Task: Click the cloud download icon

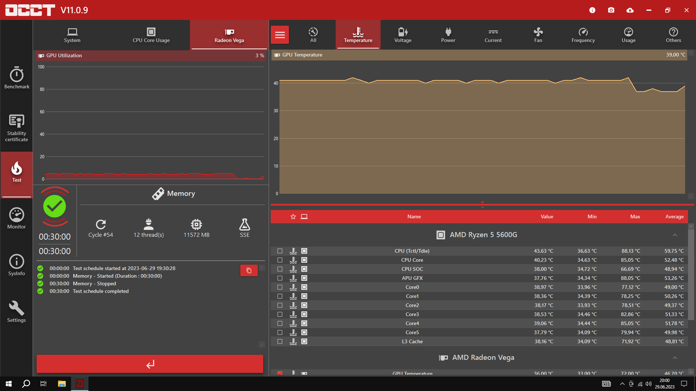Action: 630,10
